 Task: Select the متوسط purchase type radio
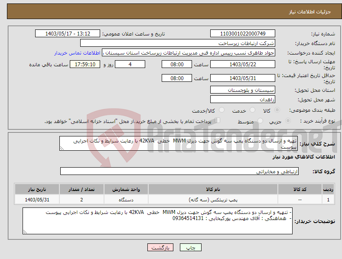[260, 120]
